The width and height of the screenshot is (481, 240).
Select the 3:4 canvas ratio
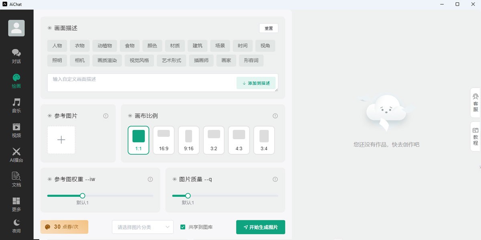pos(264,140)
